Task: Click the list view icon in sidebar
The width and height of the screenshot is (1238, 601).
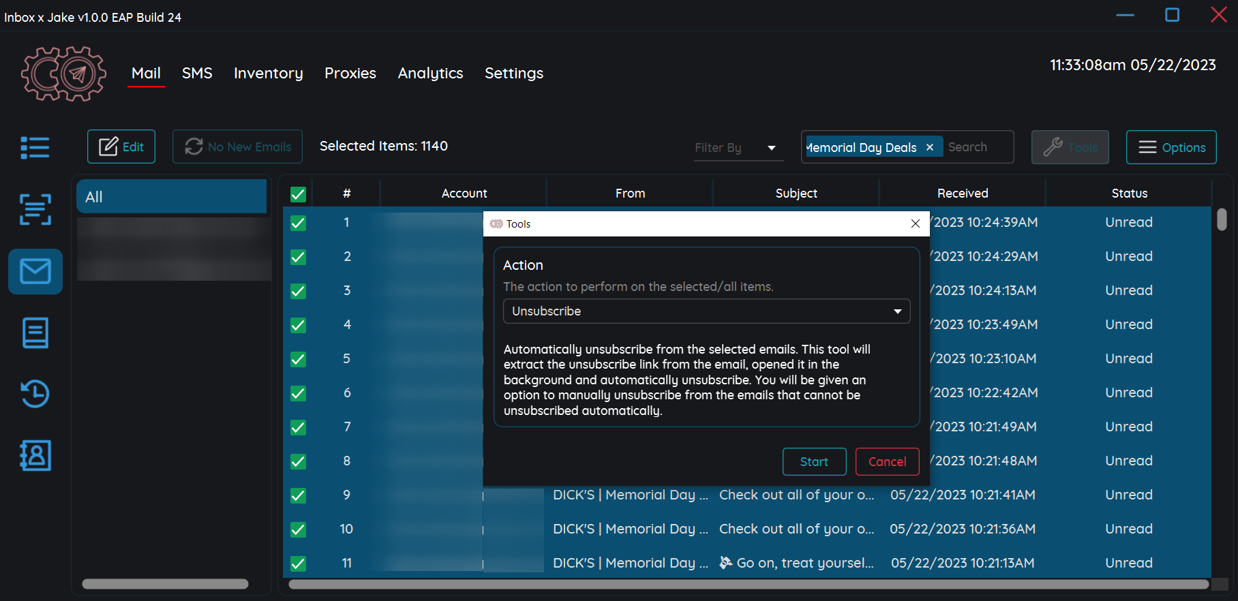Action: point(35,147)
